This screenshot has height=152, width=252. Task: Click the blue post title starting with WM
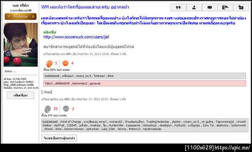85,7
